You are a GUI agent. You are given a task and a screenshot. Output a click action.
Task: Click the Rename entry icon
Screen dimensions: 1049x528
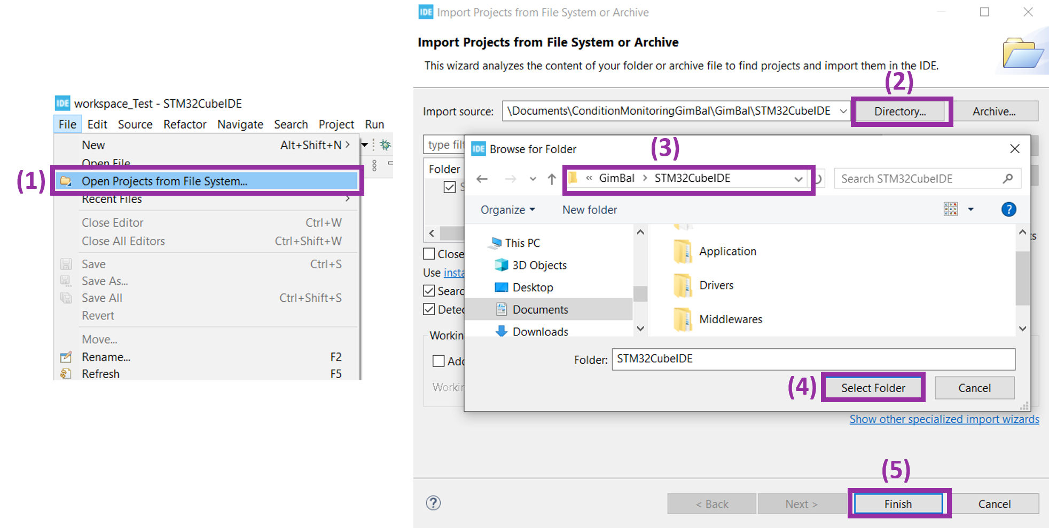(66, 357)
